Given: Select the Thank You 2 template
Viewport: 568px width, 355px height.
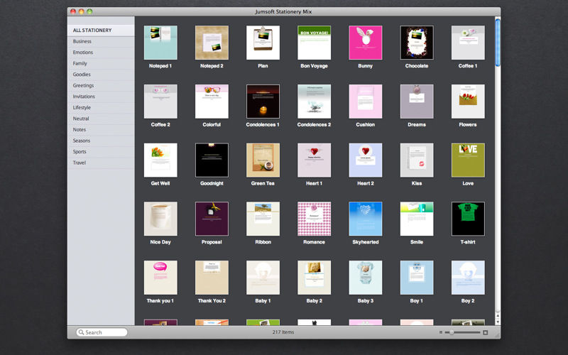Looking at the screenshot, I should coord(212,278).
